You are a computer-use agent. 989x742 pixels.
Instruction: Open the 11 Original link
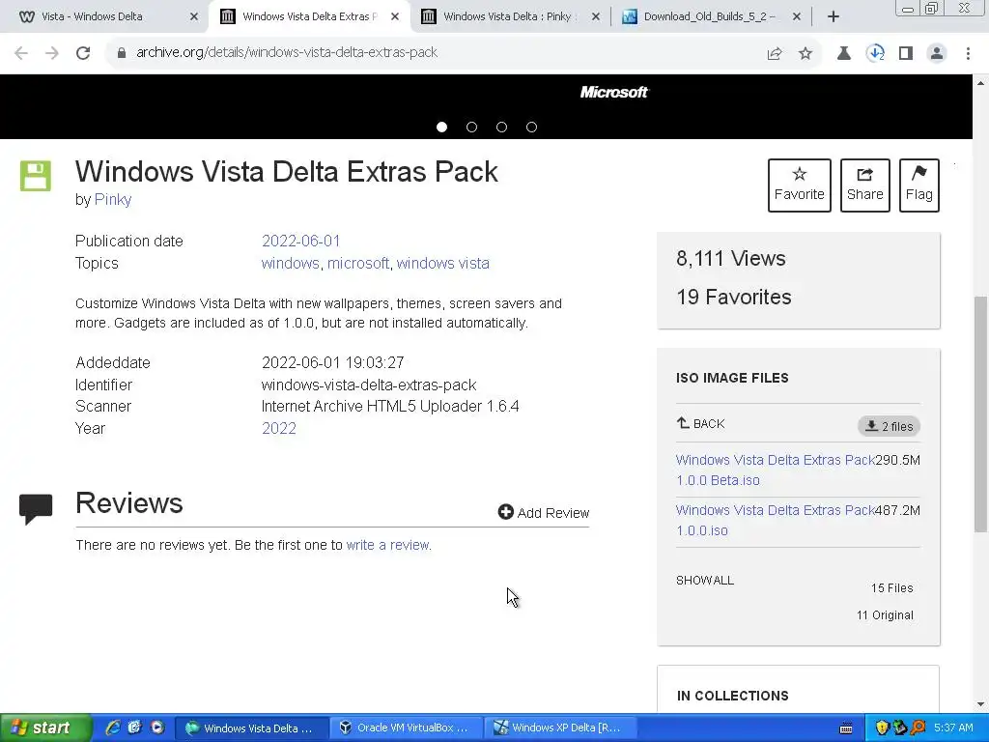(885, 615)
